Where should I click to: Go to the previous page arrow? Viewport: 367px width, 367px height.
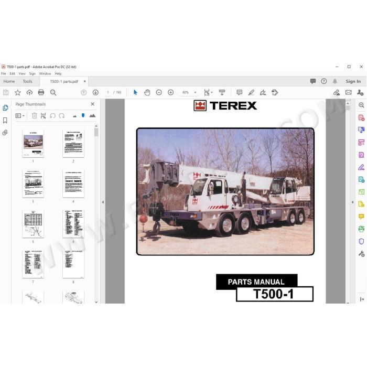point(83,92)
